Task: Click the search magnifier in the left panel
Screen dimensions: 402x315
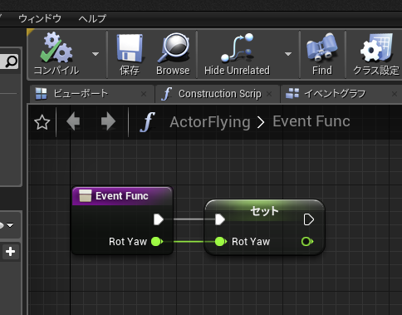Action: 12,62
